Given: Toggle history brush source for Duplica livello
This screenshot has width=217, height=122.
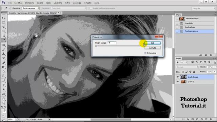Looking at the screenshot, I should click(177, 27).
